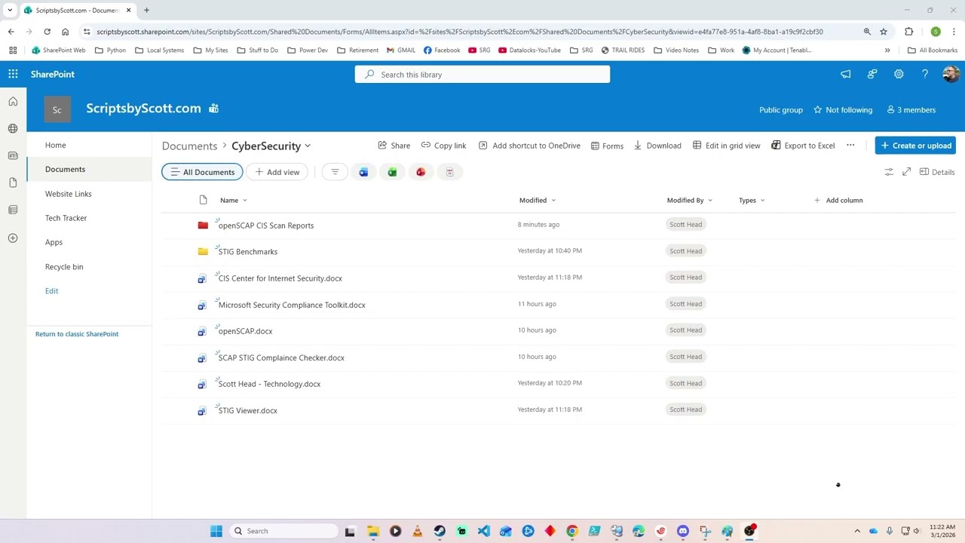Open Tech Tracker navigation item
Screen dimensions: 965x543
tap(66, 218)
